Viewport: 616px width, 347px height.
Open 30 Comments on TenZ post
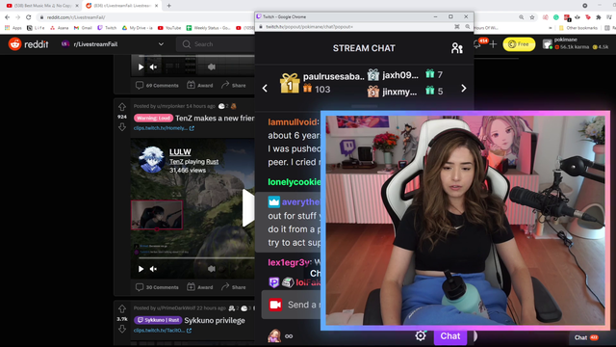click(x=157, y=287)
